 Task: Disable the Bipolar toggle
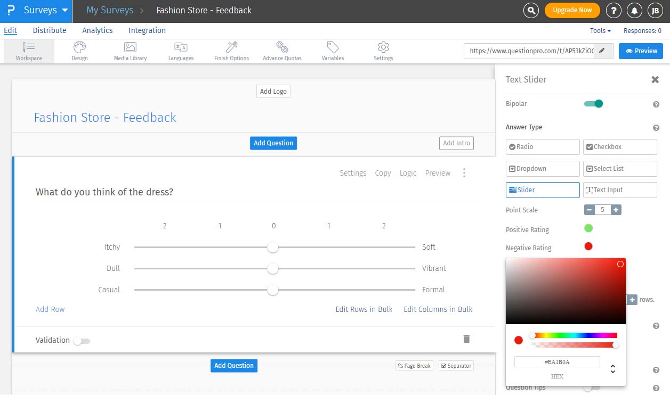[x=593, y=104]
